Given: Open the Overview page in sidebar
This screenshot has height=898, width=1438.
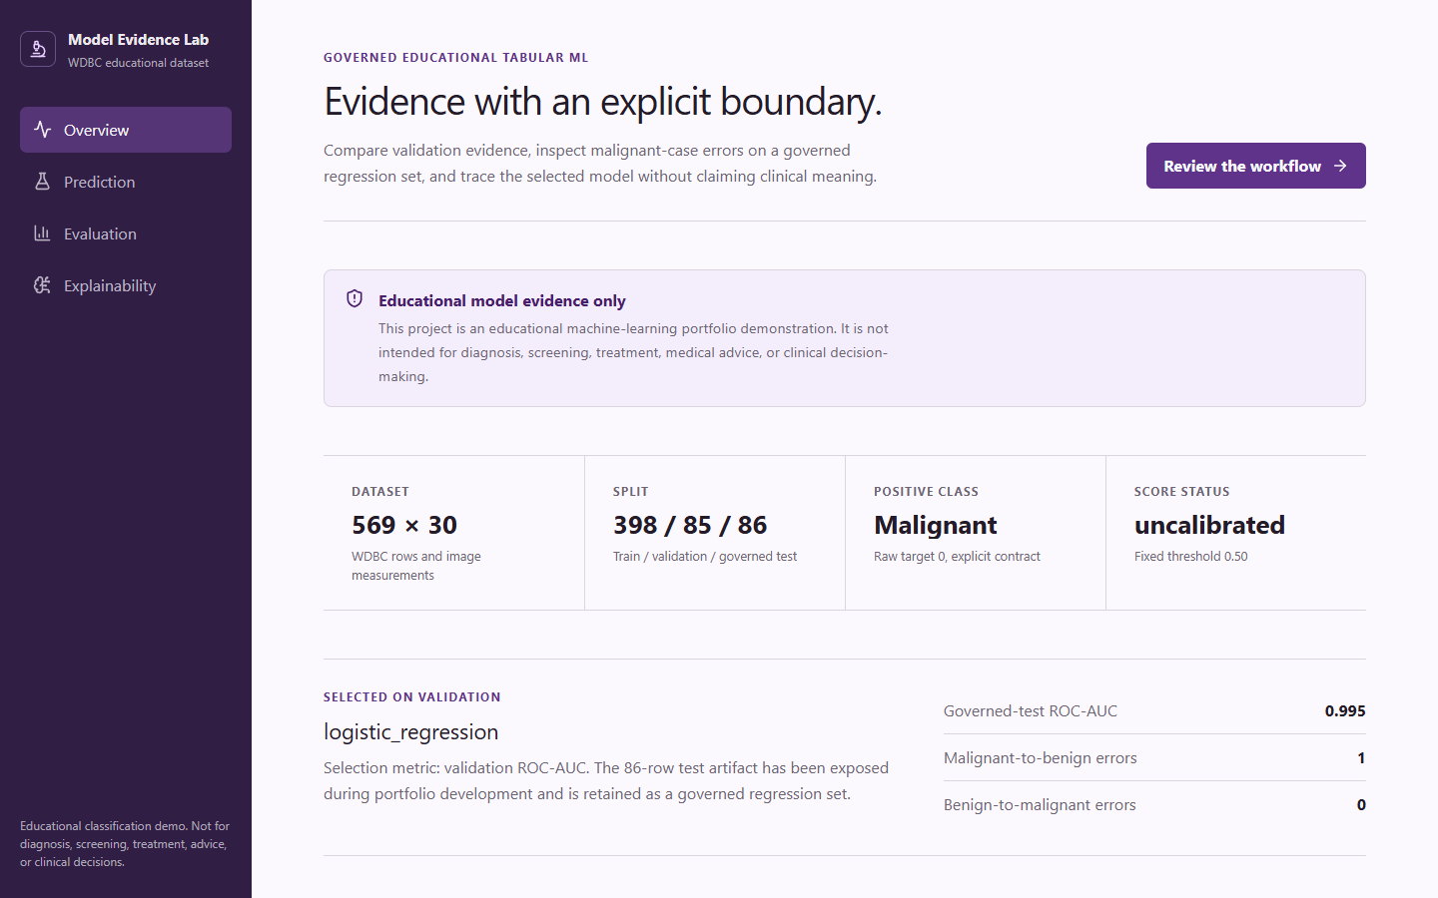Looking at the screenshot, I should click(126, 130).
